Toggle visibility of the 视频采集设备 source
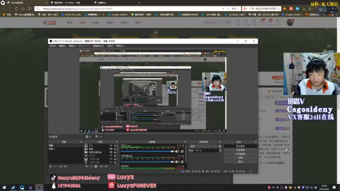The height and width of the screenshot is (191, 340). click(111, 152)
